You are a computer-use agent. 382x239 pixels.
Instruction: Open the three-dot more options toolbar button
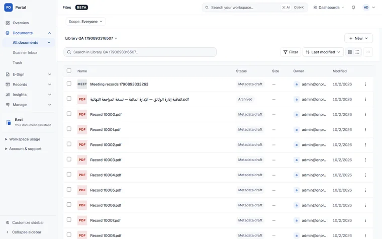(368, 52)
